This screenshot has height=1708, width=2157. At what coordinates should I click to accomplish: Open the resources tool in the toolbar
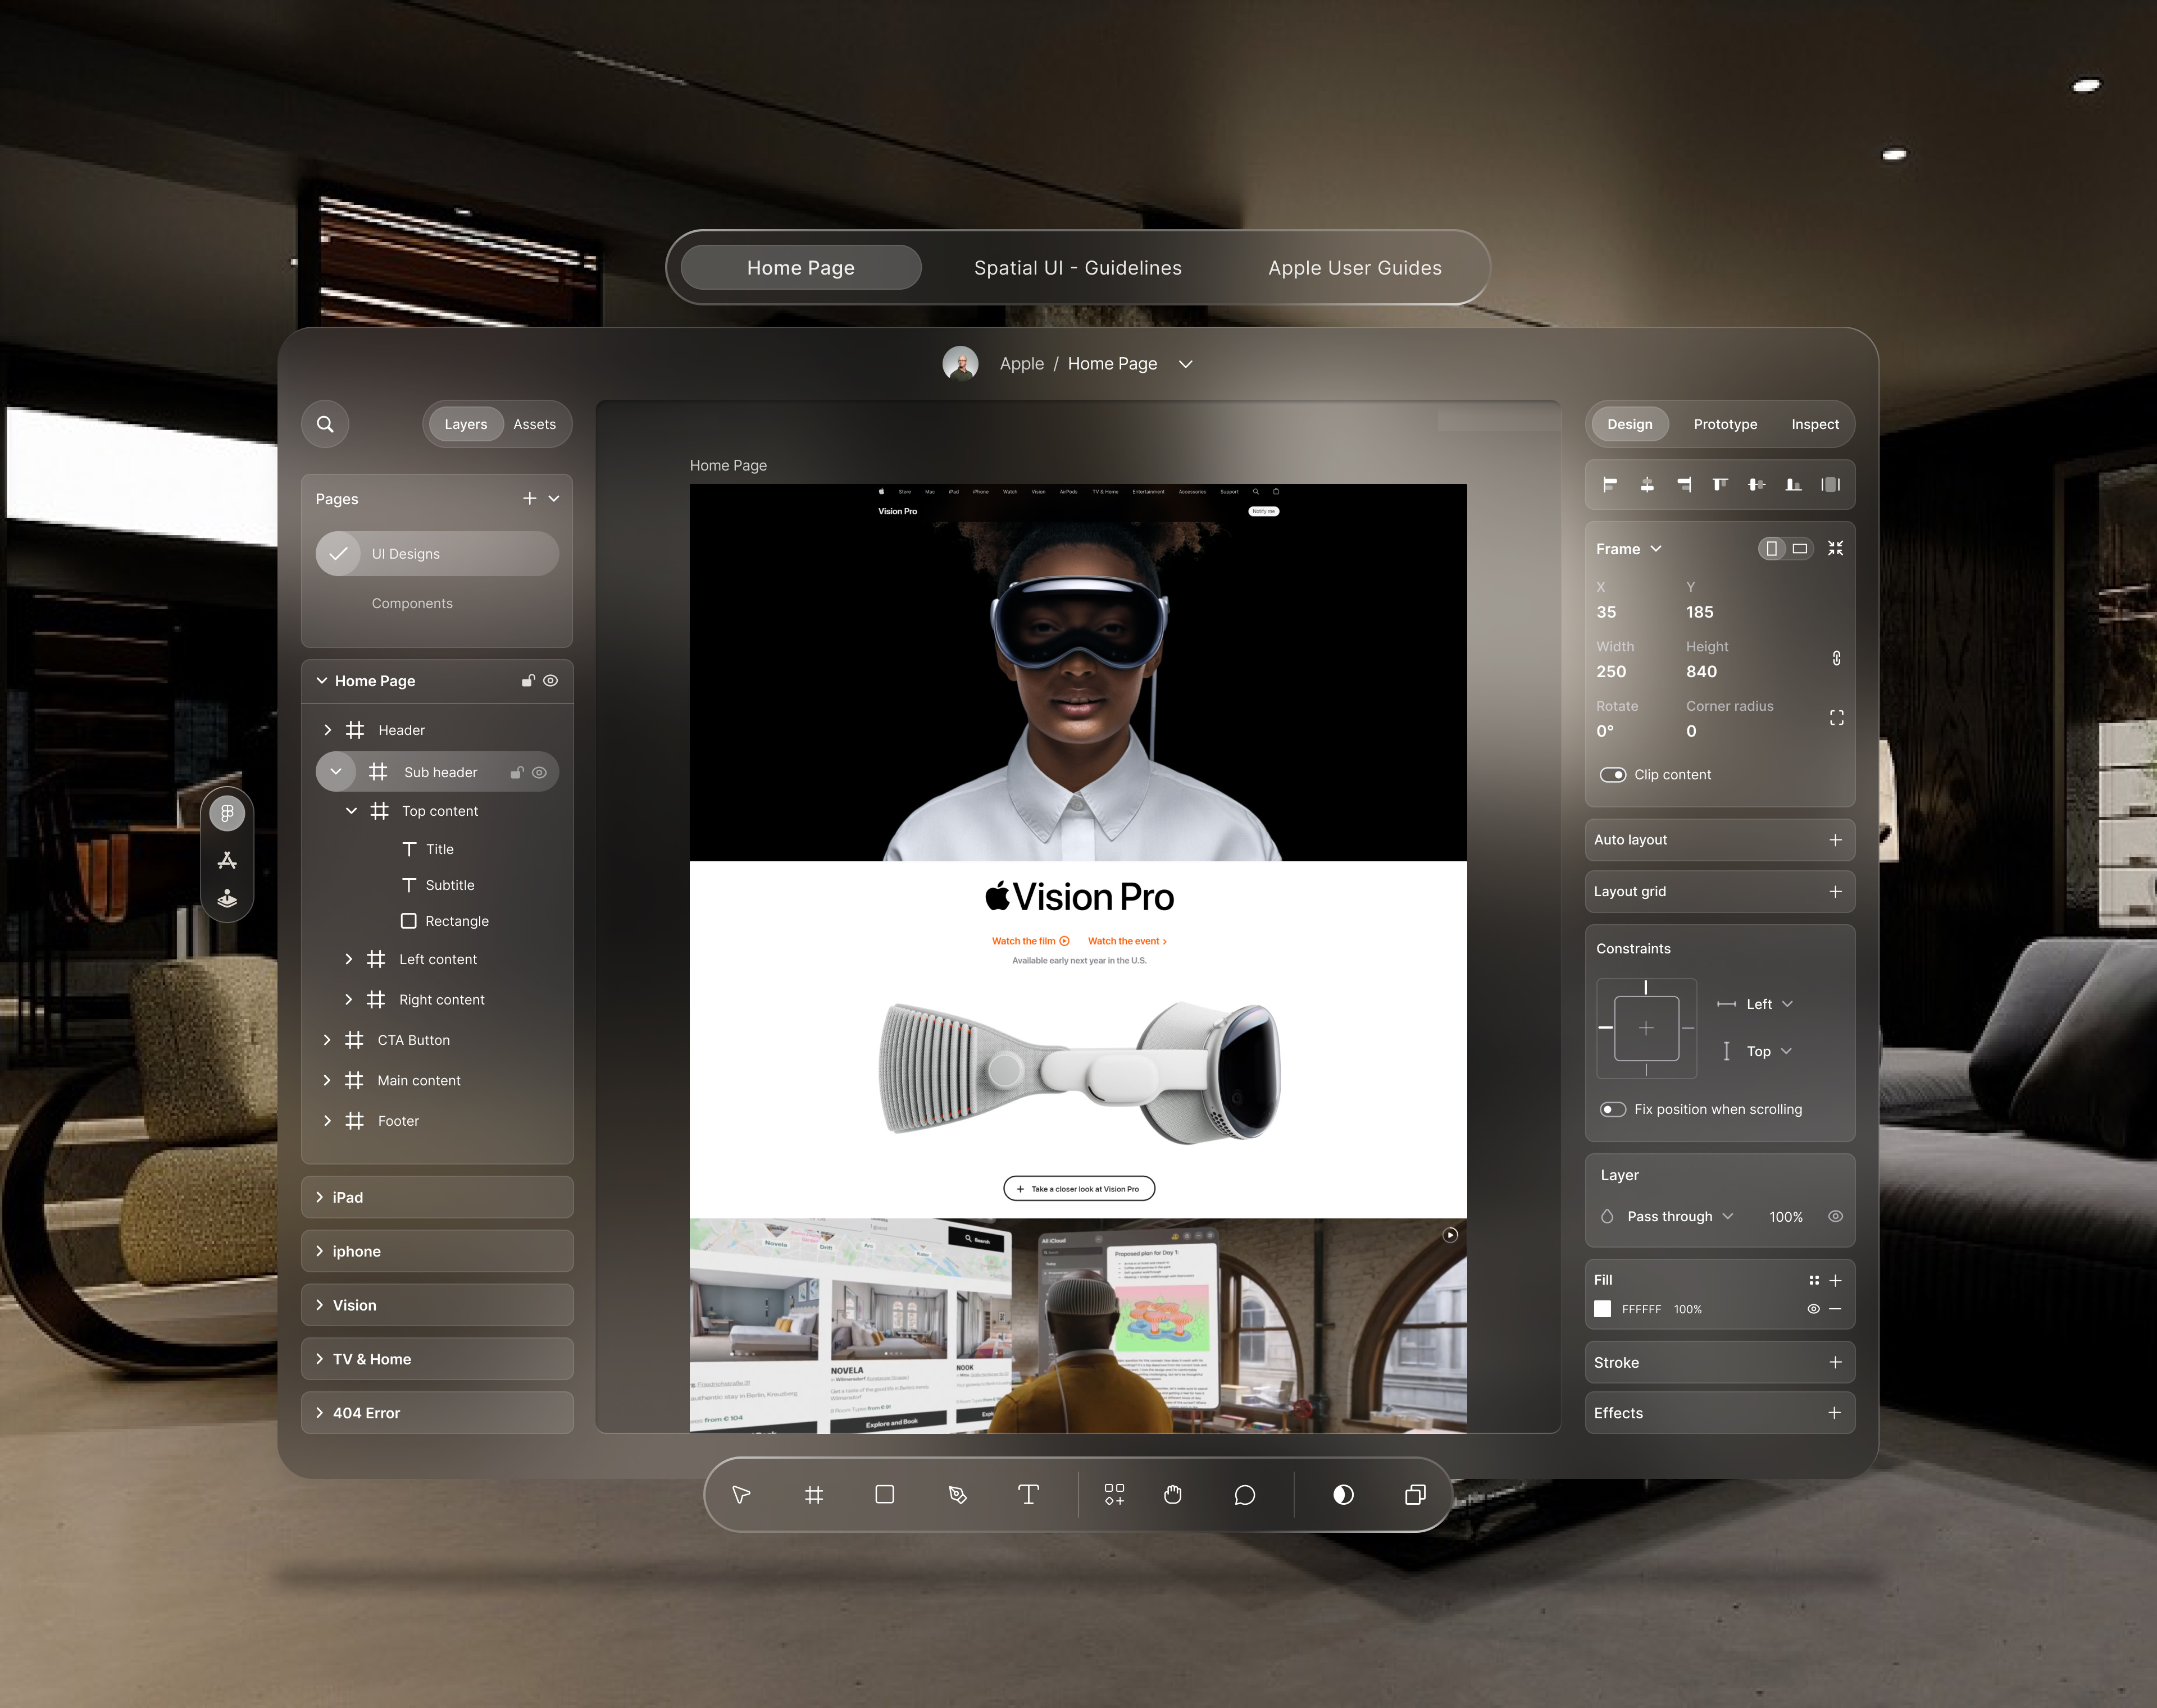[1113, 1494]
